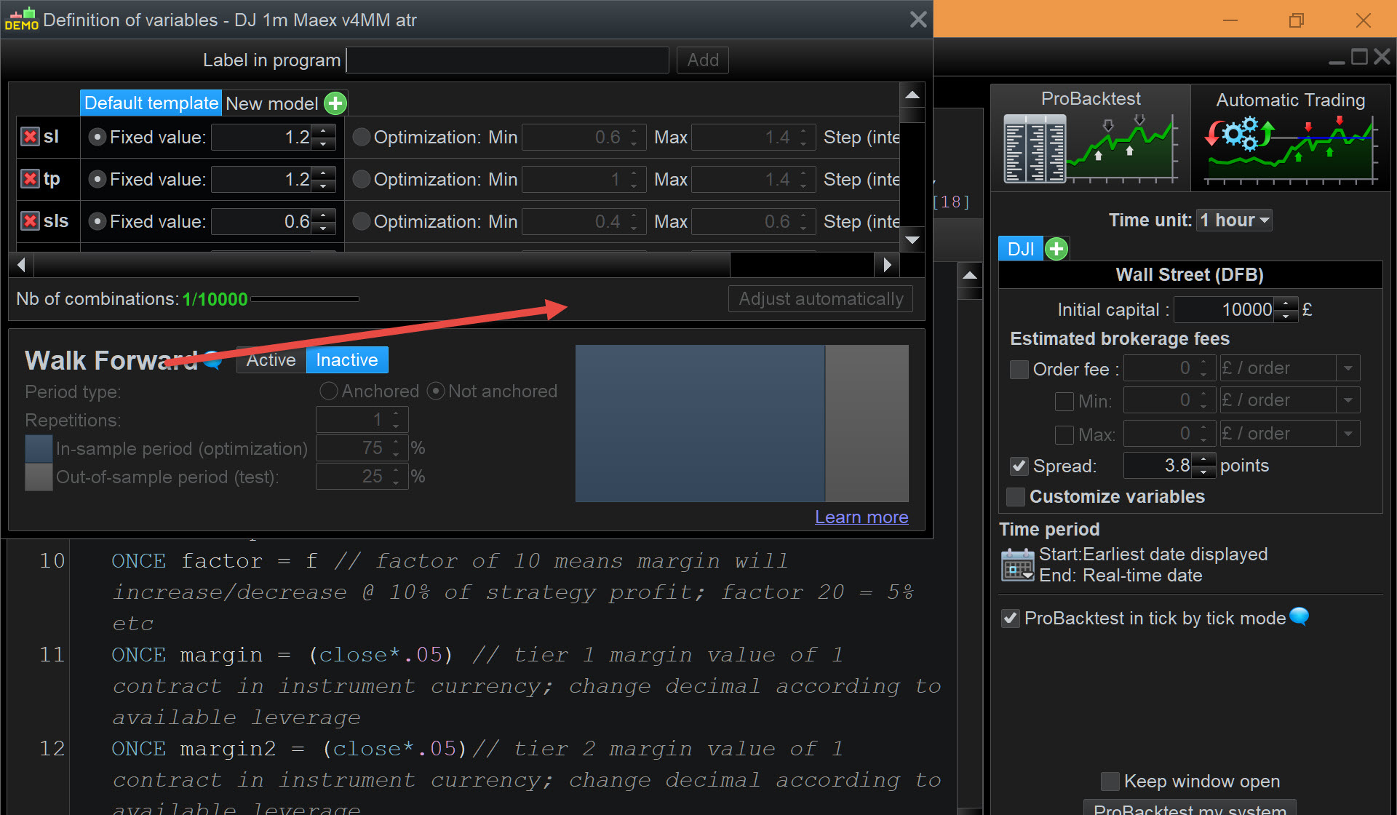Delete the sls variable row icon
The height and width of the screenshot is (815, 1397).
(x=30, y=221)
